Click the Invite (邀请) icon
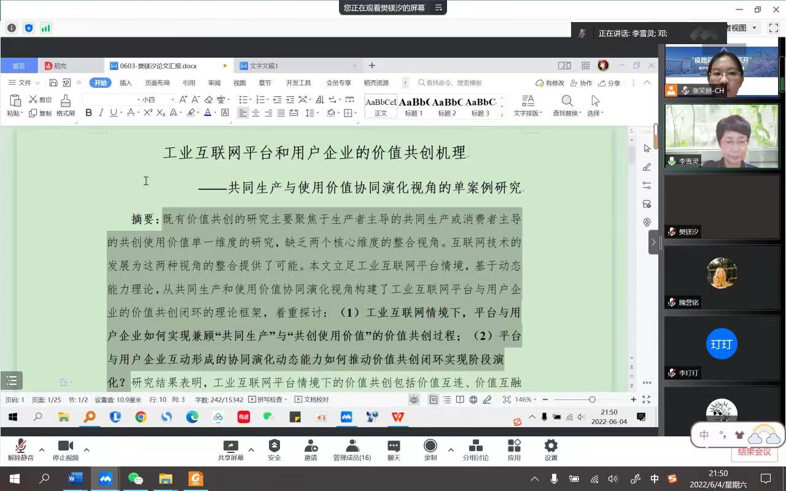This screenshot has width=786, height=491. pos(311,446)
